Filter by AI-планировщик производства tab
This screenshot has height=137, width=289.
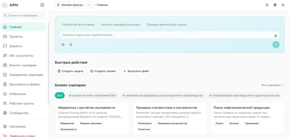244,96
